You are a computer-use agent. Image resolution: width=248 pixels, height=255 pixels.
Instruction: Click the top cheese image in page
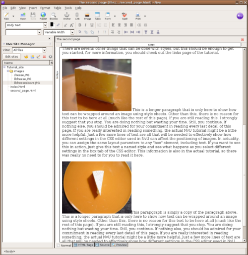pyautogui.click(x=97, y=85)
